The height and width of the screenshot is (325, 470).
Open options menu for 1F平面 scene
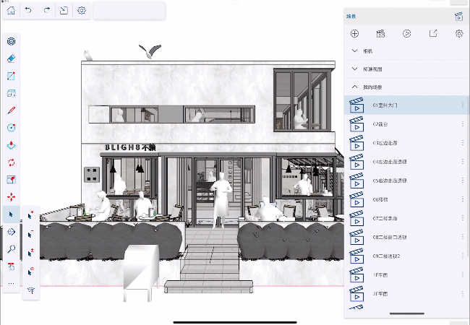click(462, 275)
